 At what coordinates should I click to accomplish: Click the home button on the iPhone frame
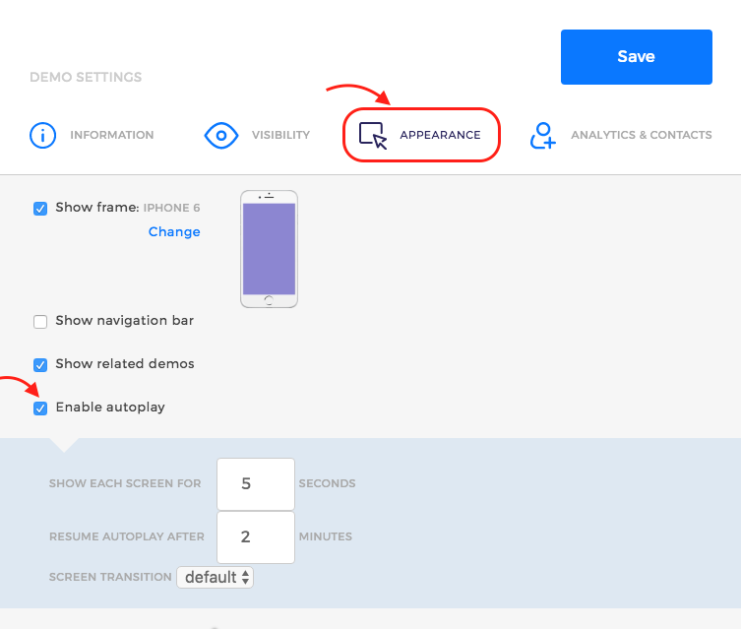point(269,300)
